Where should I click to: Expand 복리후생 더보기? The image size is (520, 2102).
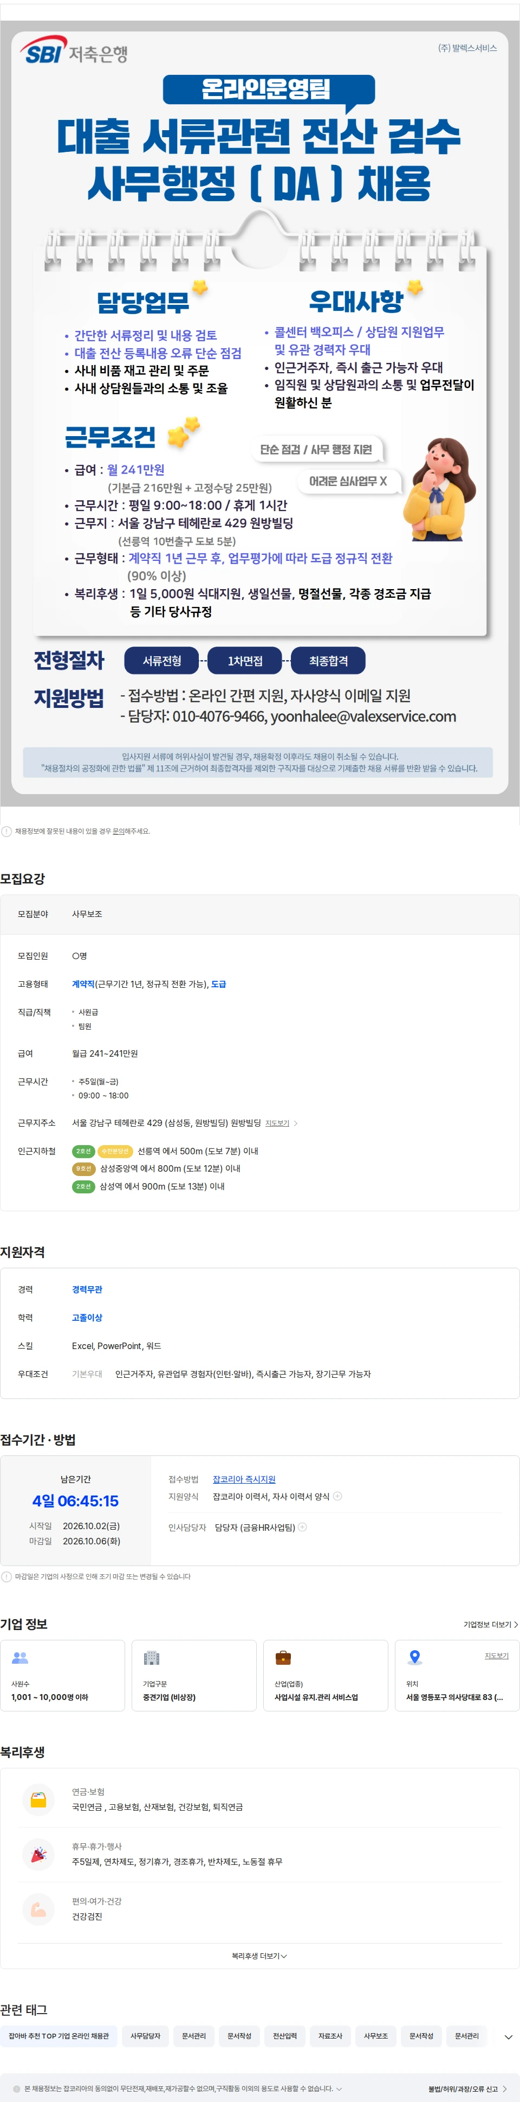pyautogui.click(x=259, y=1957)
